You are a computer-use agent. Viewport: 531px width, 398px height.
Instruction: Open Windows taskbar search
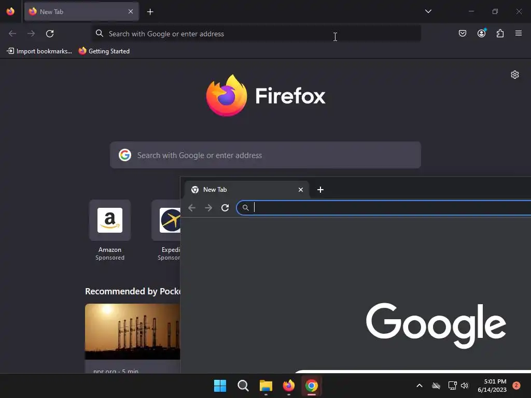tap(243, 386)
